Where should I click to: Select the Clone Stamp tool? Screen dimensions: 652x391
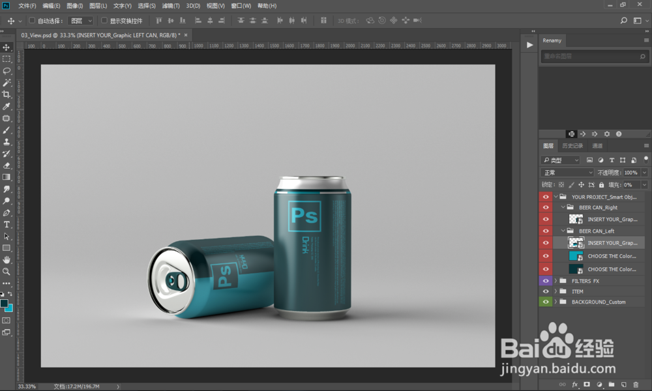(7, 141)
